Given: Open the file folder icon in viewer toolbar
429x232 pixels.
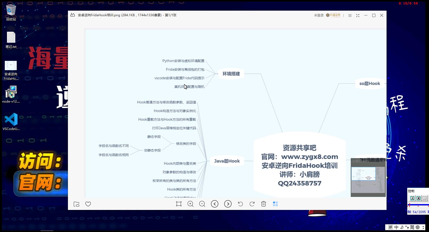Looking at the screenshot, I should (76, 204).
